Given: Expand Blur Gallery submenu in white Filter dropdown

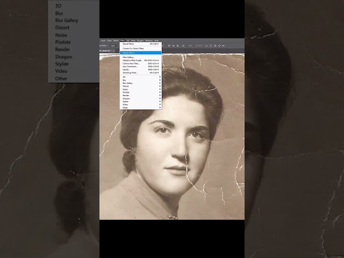Looking at the screenshot, I should (x=141, y=83).
